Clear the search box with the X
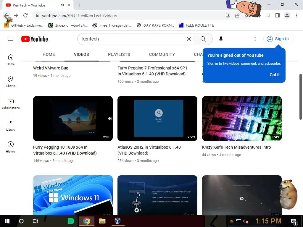Screen dimensions: 303x227 pyautogui.click(x=189, y=39)
